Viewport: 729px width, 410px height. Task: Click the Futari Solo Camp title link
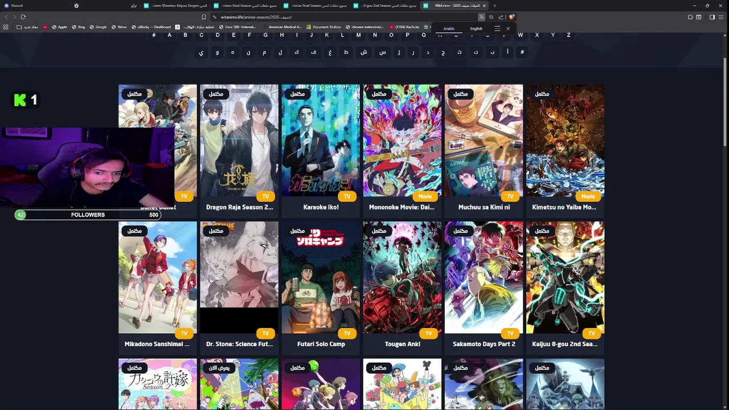(321, 344)
